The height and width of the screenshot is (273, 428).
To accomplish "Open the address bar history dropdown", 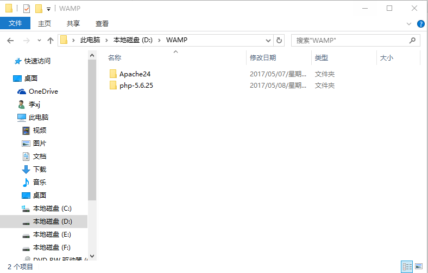I will pos(268,41).
